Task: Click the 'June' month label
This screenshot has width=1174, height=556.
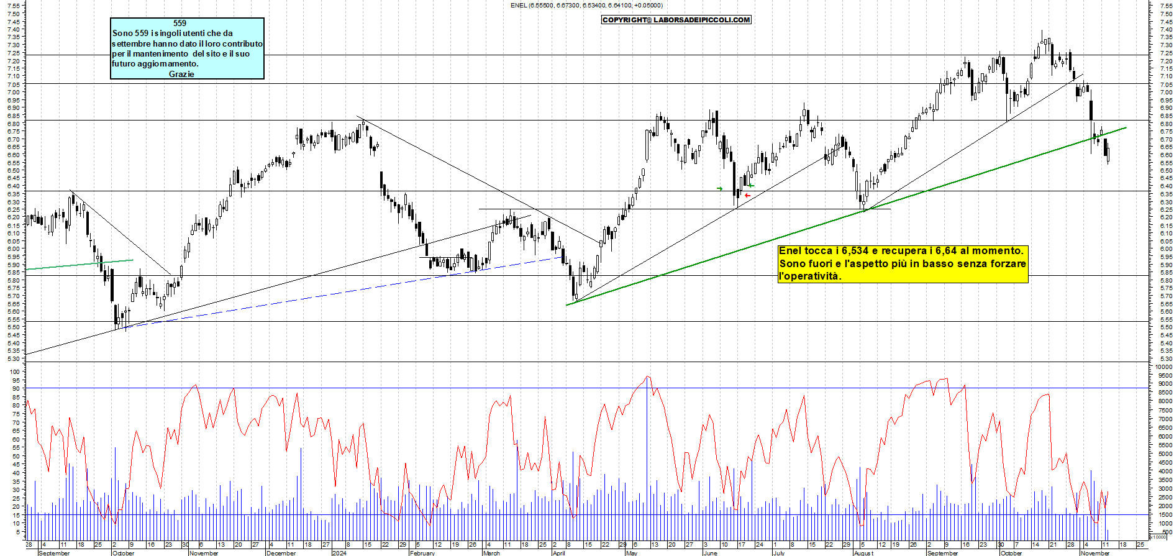Action: [x=710, y=553]
